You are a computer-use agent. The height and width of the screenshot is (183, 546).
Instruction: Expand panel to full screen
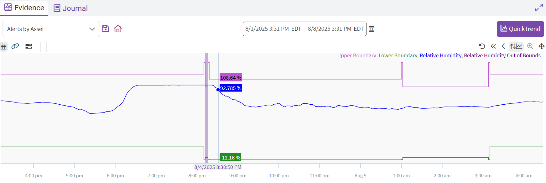[x=539, y=8]
